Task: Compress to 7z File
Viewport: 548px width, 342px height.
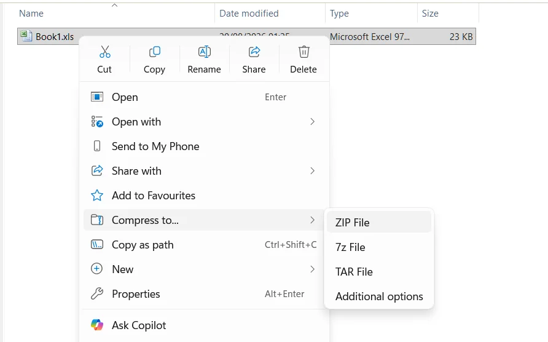Action: pyautogui.click(x=379, y=247)
